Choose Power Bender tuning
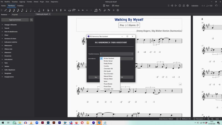The height and width of the screenshot is (125, 222). point(110,84)
